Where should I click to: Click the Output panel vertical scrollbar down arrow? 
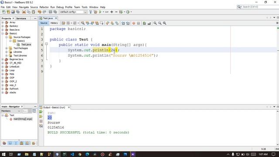[278, 144]
